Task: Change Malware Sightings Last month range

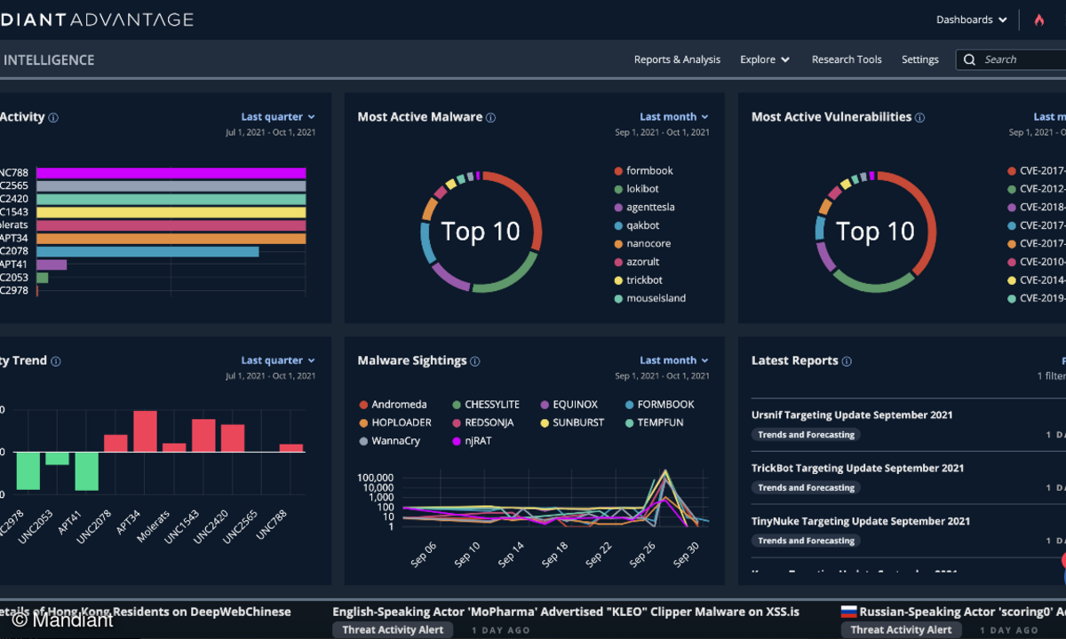Action: point(674,360)
